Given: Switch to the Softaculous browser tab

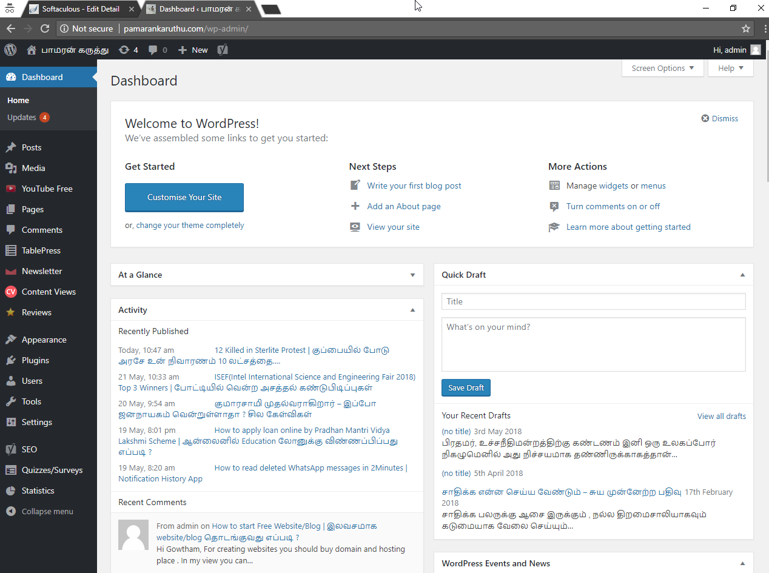Looking at the screenshot, I should tap(79, 9).
